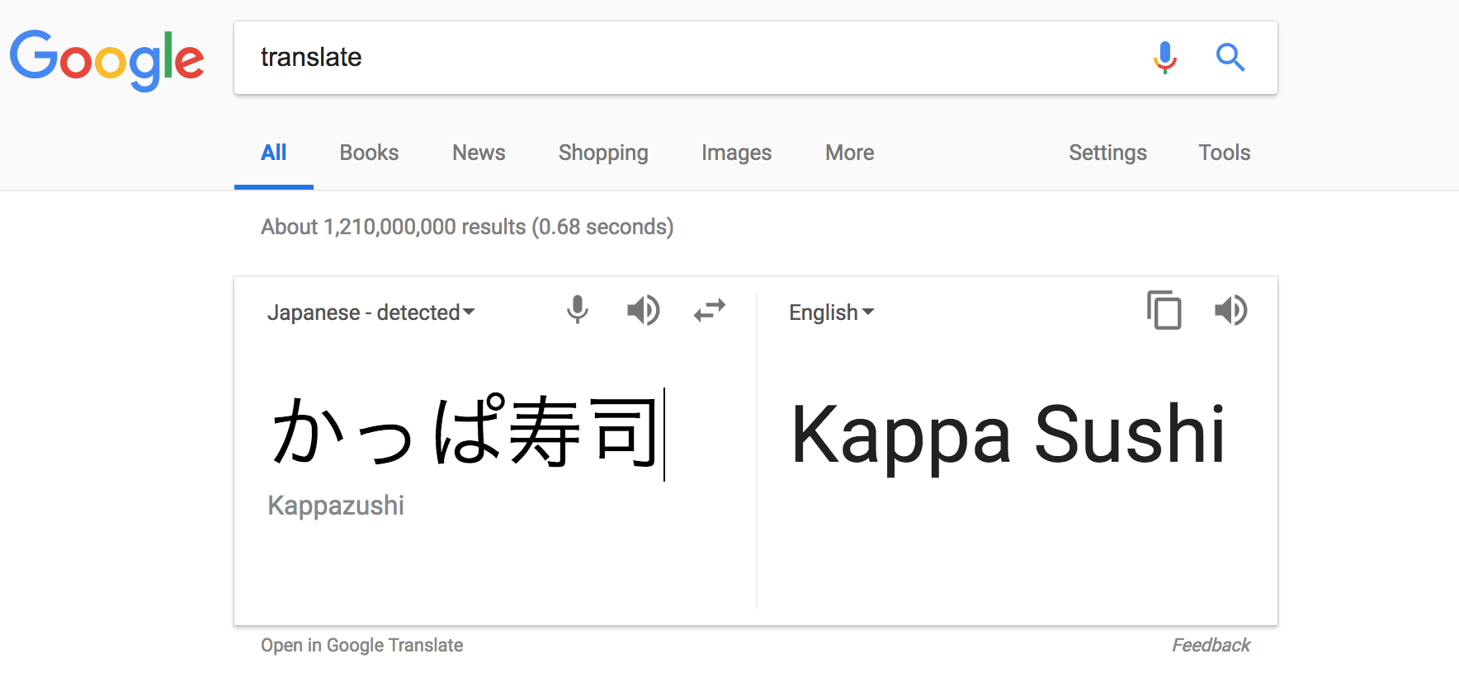
Task: Listen to the Japanese source text
Action: coord(643,310)
